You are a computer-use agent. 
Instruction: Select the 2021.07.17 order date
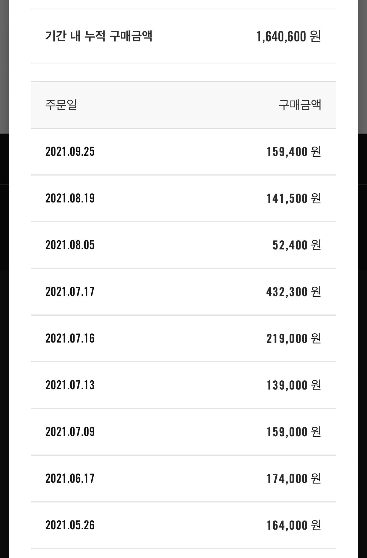(x=70, y=292)
